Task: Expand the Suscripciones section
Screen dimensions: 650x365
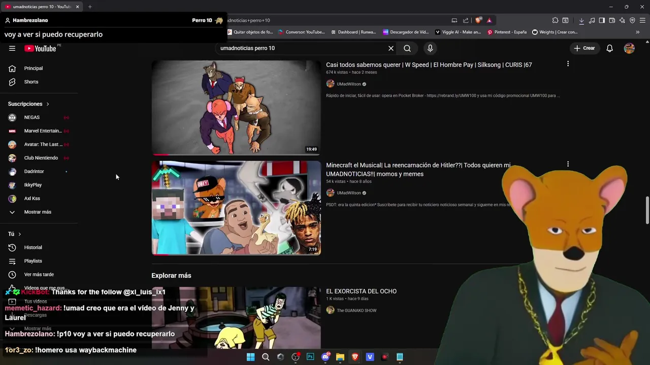Action: pyautogui.click(x=29, y=104)
